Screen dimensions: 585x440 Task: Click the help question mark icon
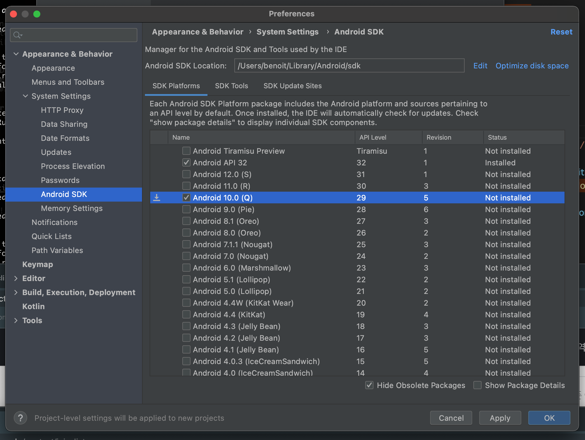(20, 418)
